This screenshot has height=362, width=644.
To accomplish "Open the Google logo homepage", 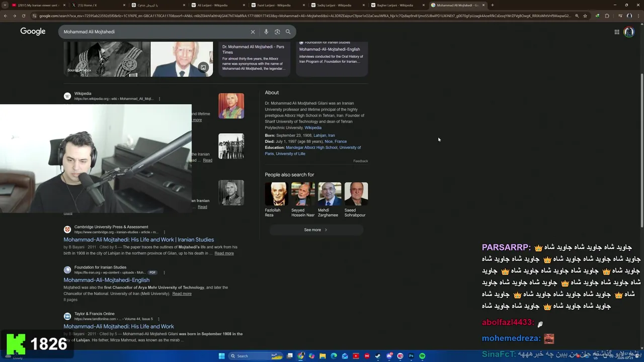I will click(33, 31).
